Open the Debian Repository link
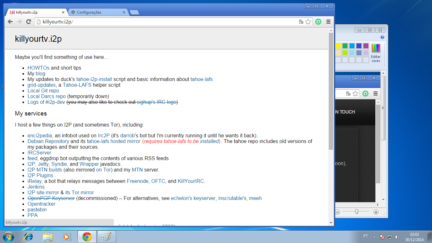Viewport: 432px width, 243px height. [48, 141]
